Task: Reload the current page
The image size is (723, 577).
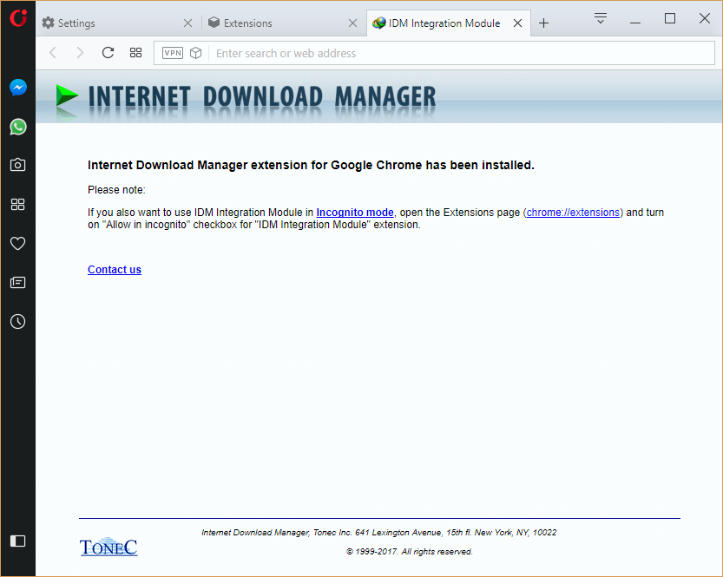Action: click(108, 53)
